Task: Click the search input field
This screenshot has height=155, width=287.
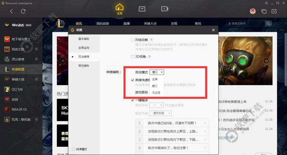Action: point(246,24)
